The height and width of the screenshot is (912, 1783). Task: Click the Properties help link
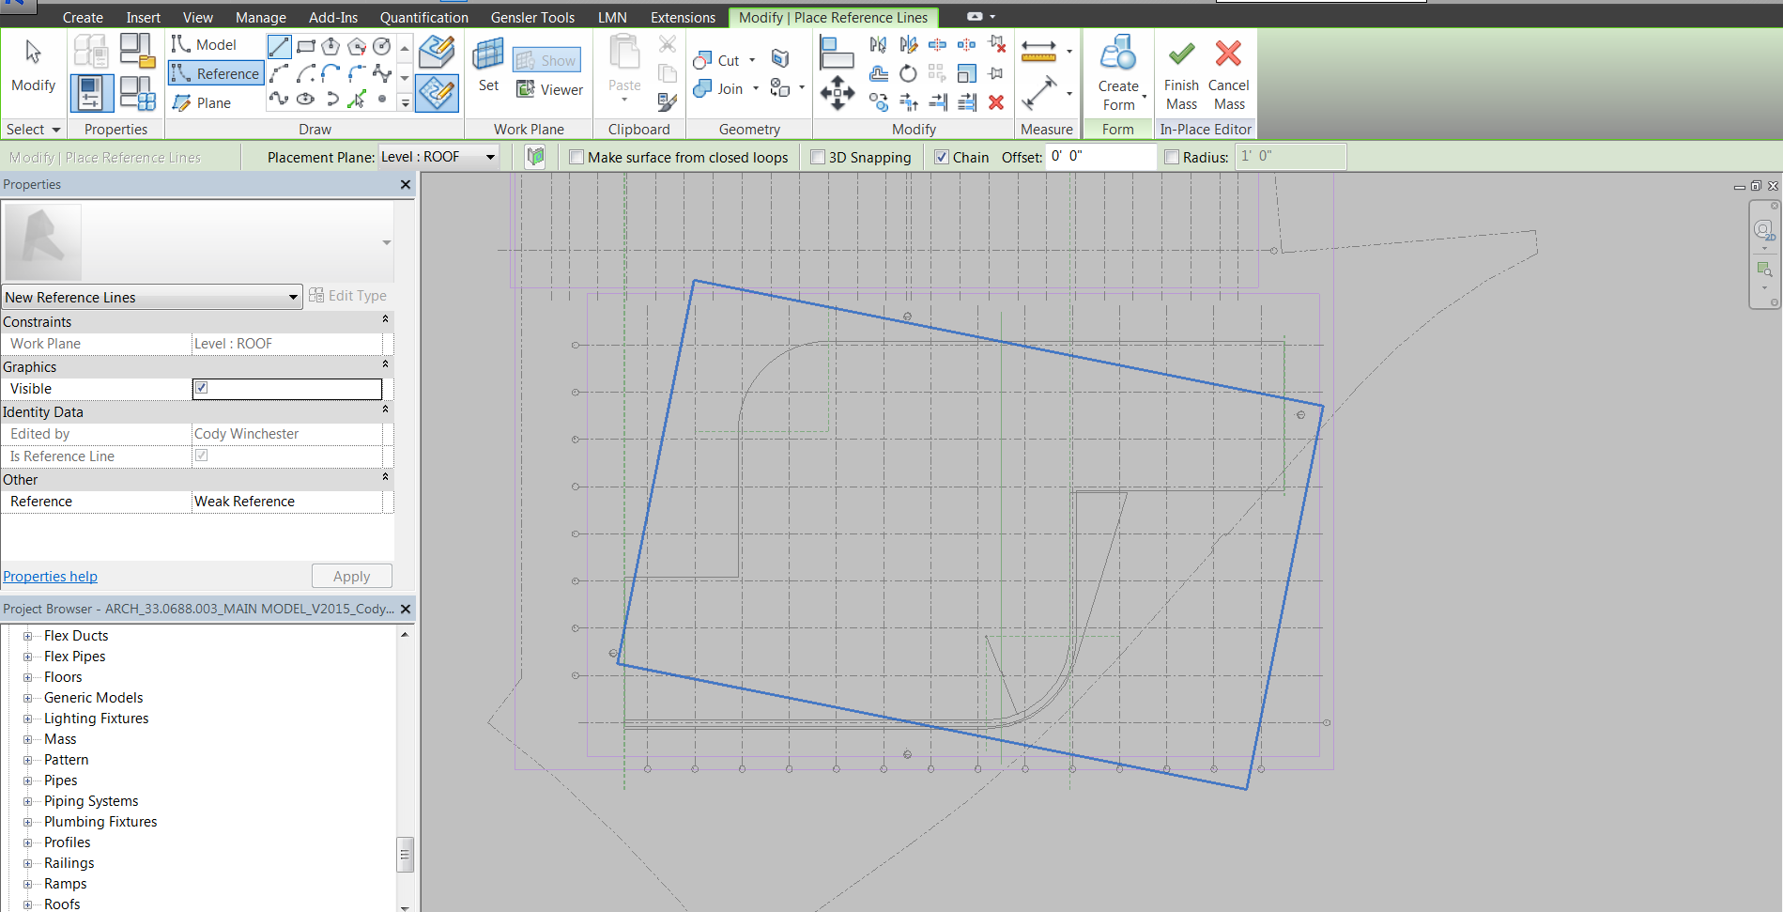point(50,577)
